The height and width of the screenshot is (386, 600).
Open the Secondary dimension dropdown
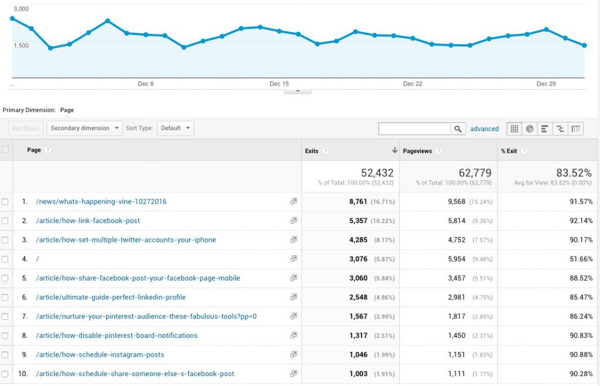tap(84, 128)
